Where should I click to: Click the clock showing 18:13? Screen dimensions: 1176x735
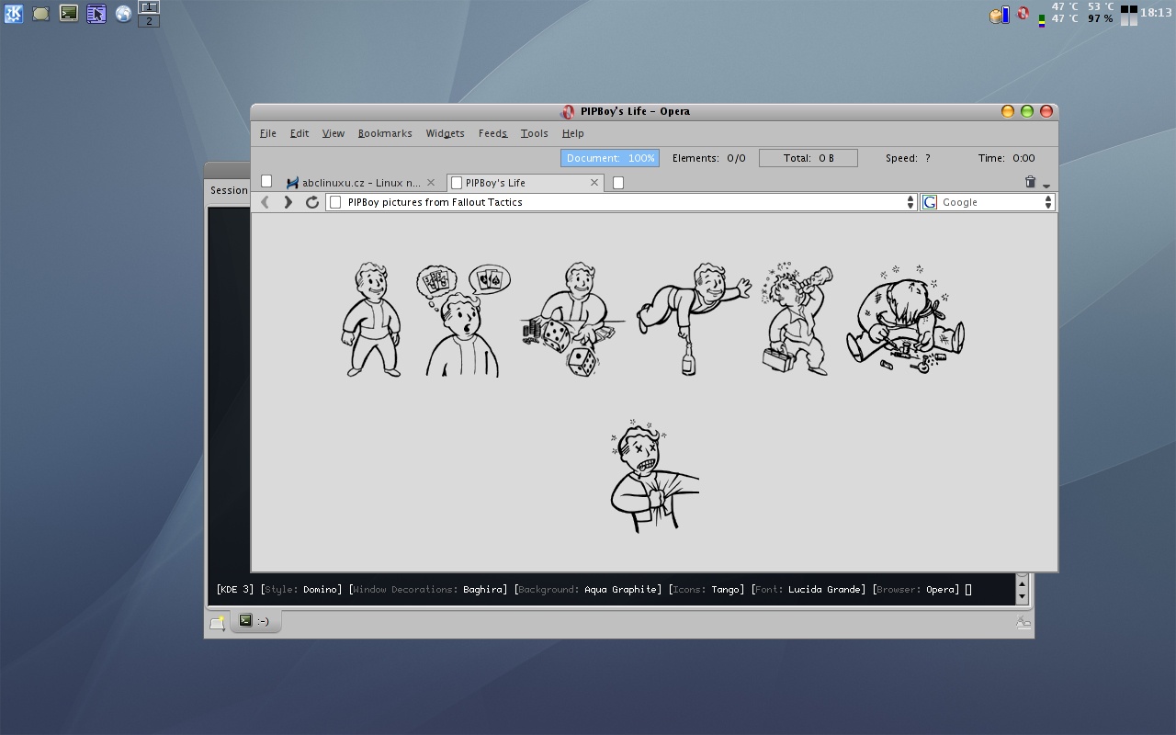click(1156, 13)
